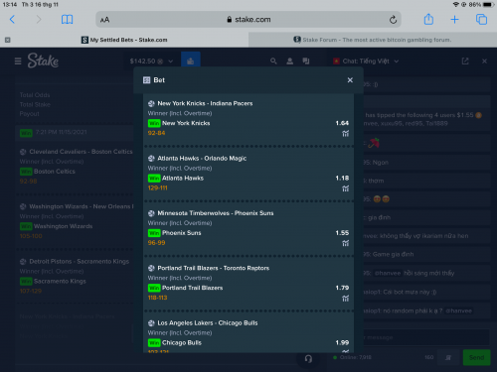Click basketball icon beside Hawks - Magic
497x372 pixels.
151,159
